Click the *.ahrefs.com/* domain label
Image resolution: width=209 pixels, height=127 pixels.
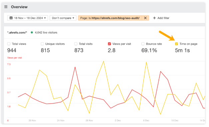17,33
